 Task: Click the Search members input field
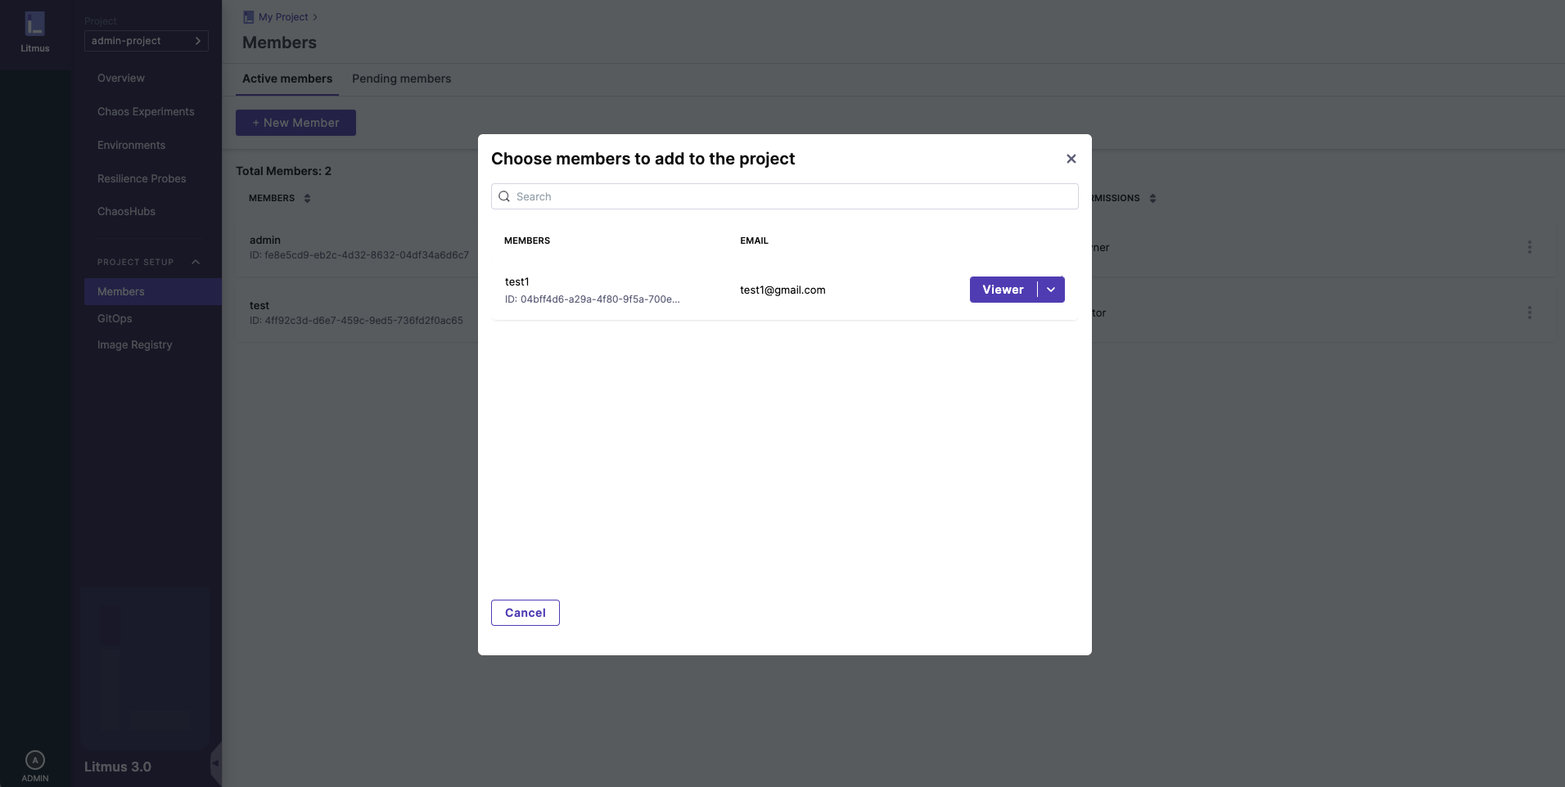click(784, 196)
